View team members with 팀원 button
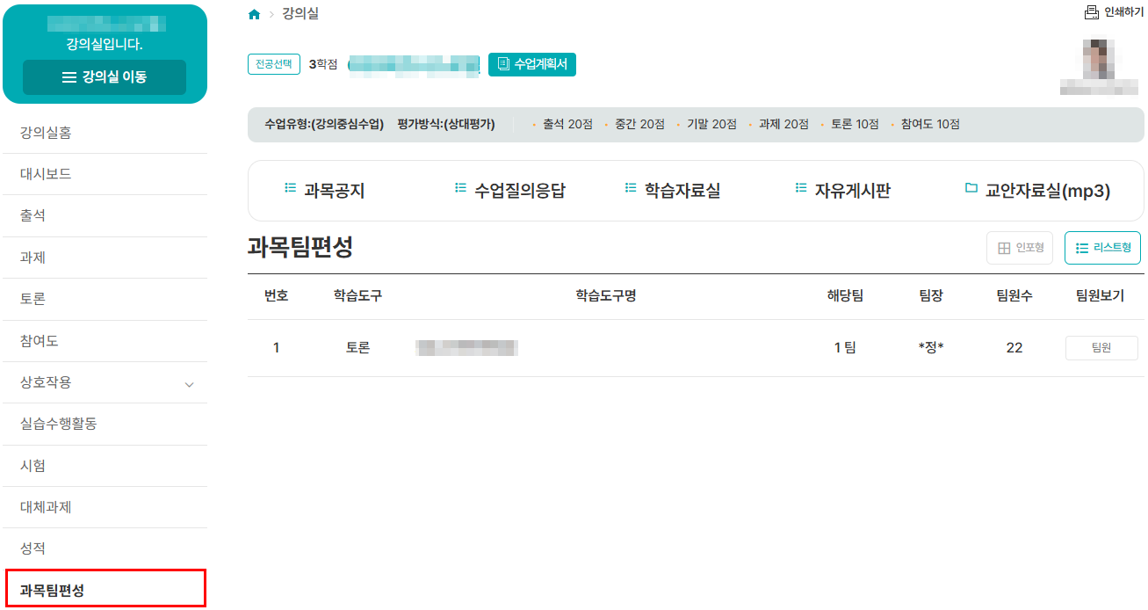The width and height of the screenshot is (1148, 610). [1101, 348]
